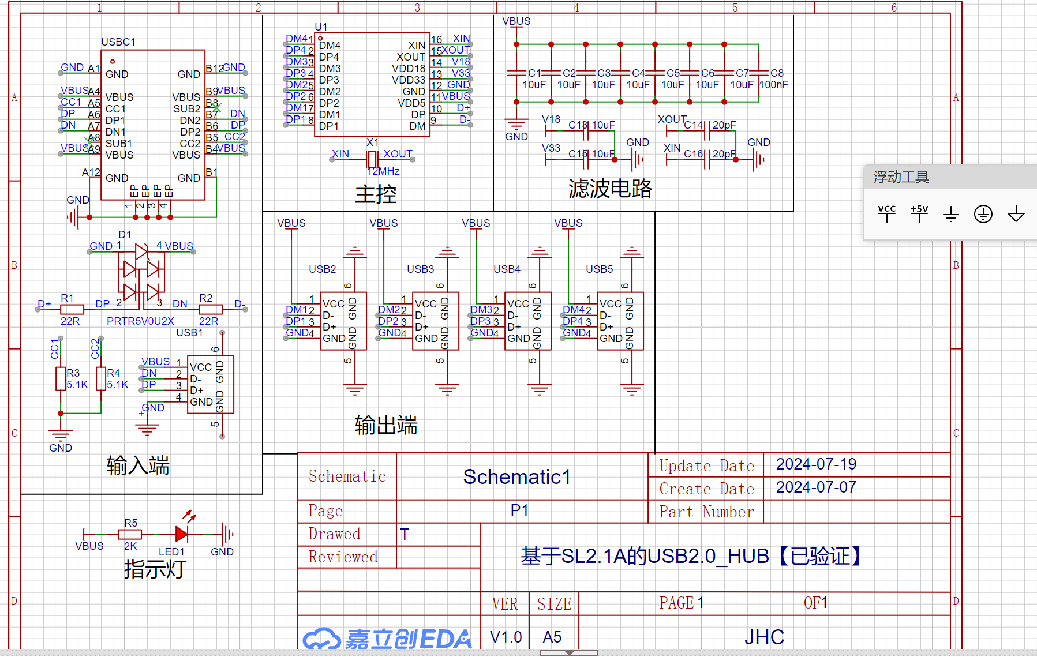Click the JHC company name field

(x=764, y=637)
